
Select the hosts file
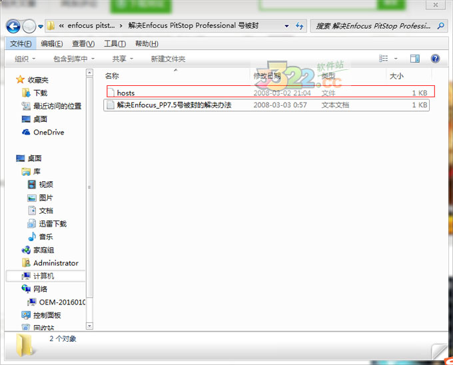270,93
